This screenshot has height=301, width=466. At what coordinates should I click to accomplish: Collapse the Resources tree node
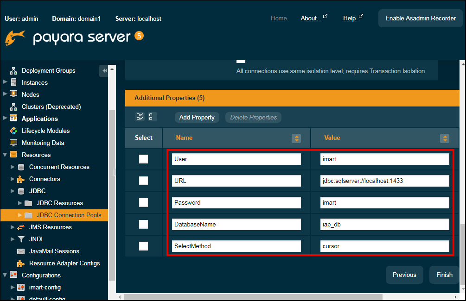(x=5, y=154)
